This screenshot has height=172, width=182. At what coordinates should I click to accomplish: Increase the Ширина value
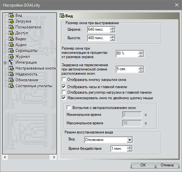tap(112, 28)
